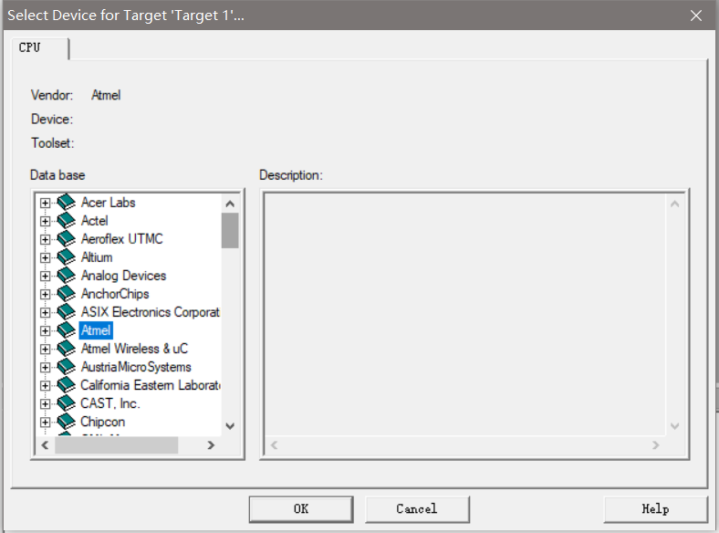Select Chipcon in the vendor list

click(103, 422)
